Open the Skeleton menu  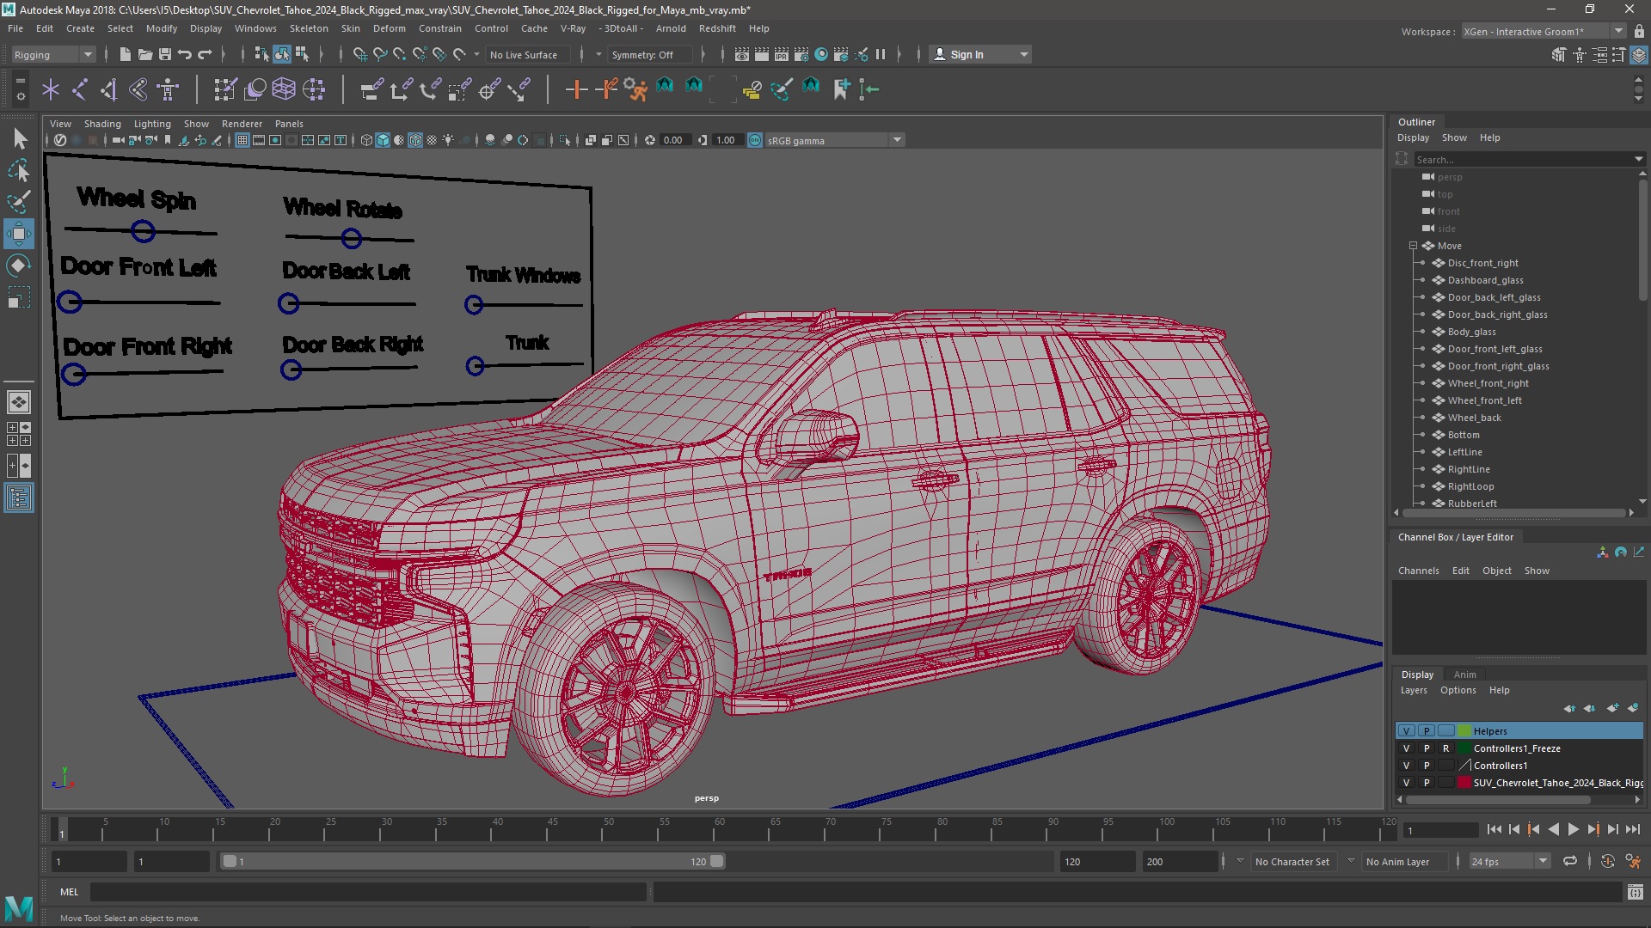pos(309,28)
